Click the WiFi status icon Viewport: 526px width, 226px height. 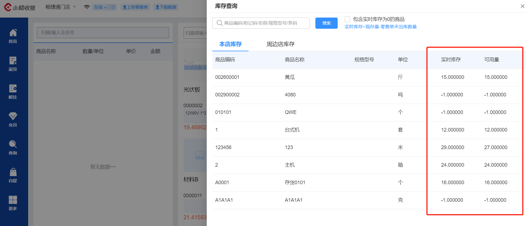[87, 7]
